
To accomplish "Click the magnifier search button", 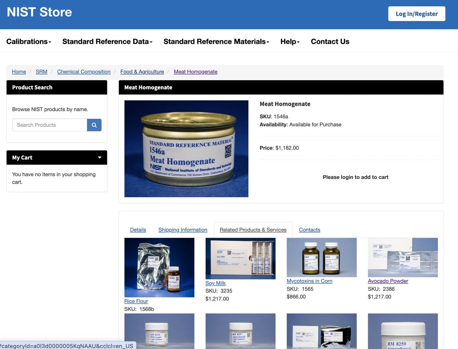I will (94, 125).
